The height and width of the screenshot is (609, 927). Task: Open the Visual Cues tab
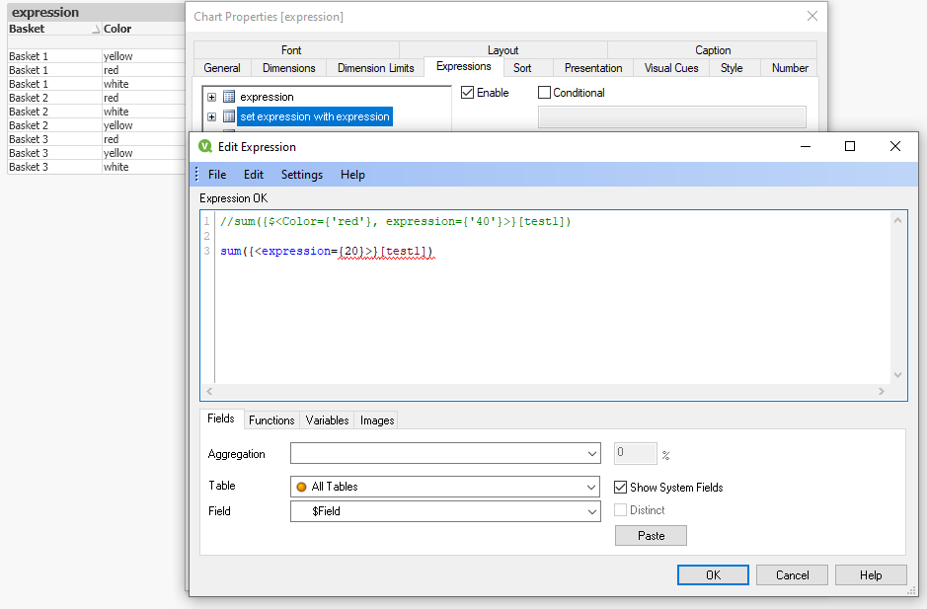(671, 68)
